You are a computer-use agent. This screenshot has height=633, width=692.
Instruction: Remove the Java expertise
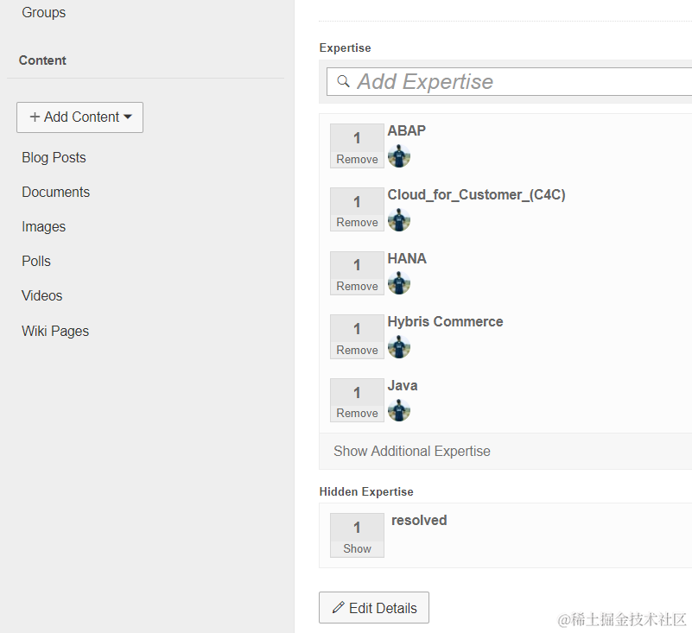tap(357, 414)
